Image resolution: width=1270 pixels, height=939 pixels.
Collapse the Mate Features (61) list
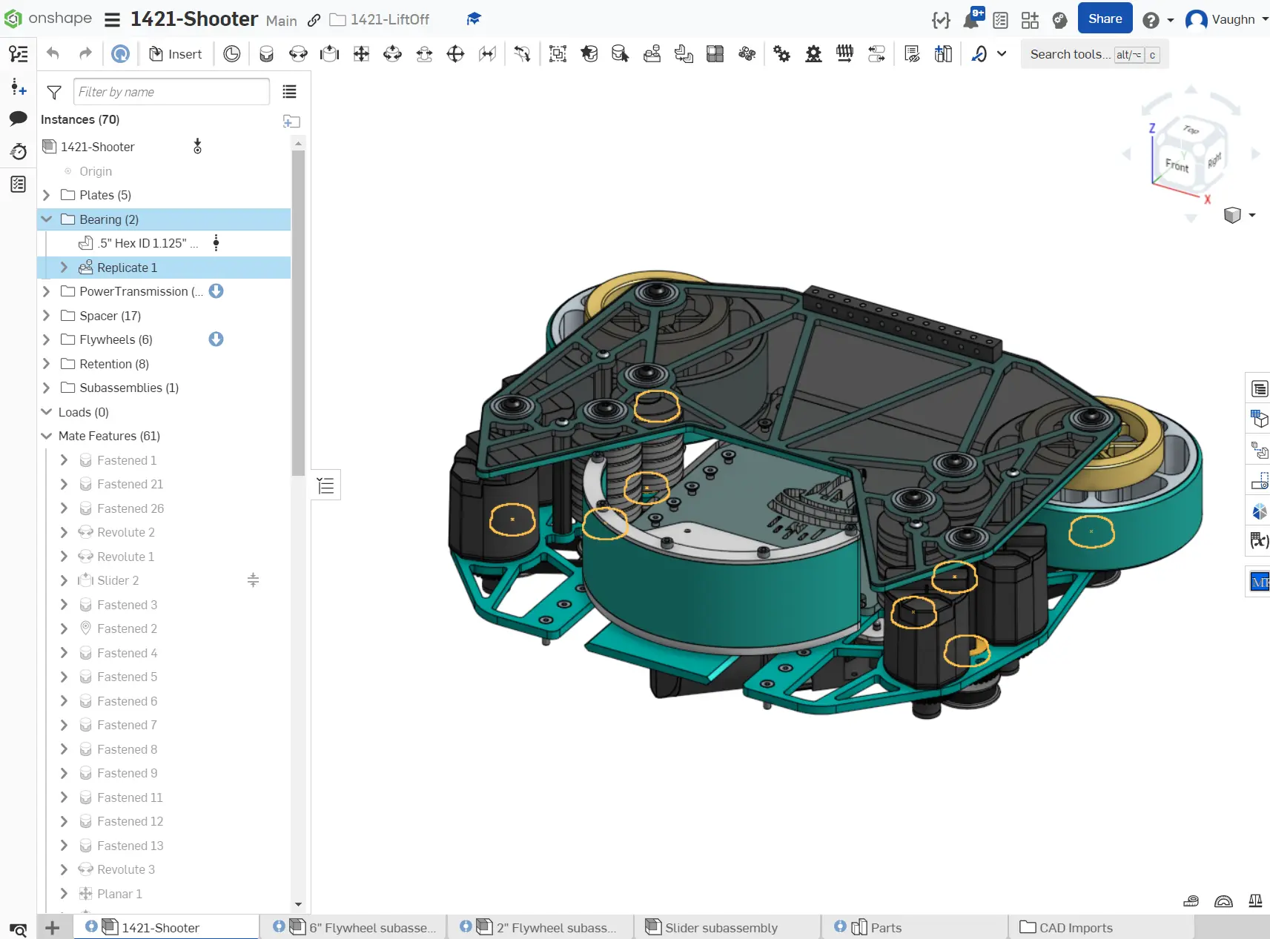point(47,436)
